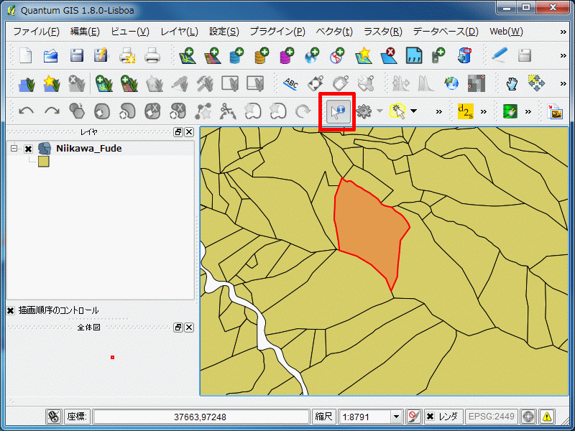Toggle the 描画順序のコントロール checkbox

11,310
